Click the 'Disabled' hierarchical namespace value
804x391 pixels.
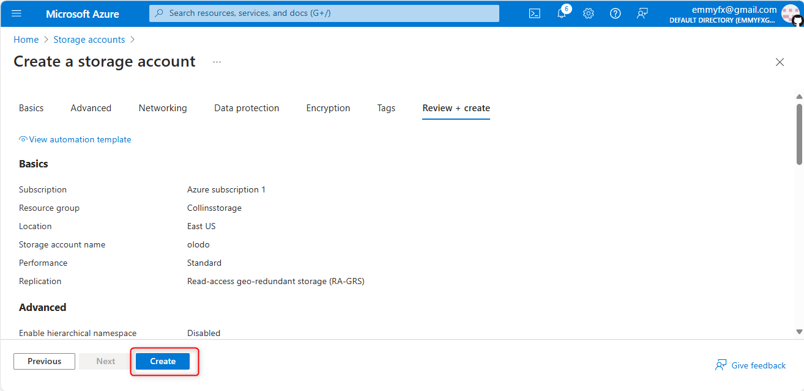pyautogui.click(x=204, y=333)
